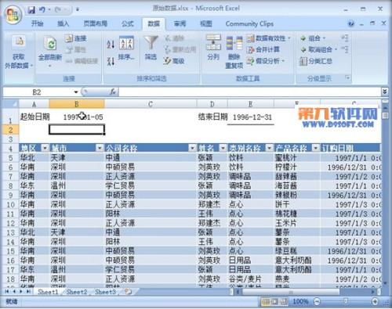Image resolution: width=392 pixels, height=309 pixels.
Task: Adjust the zoom slider in status bar
Action: [346, 302]
